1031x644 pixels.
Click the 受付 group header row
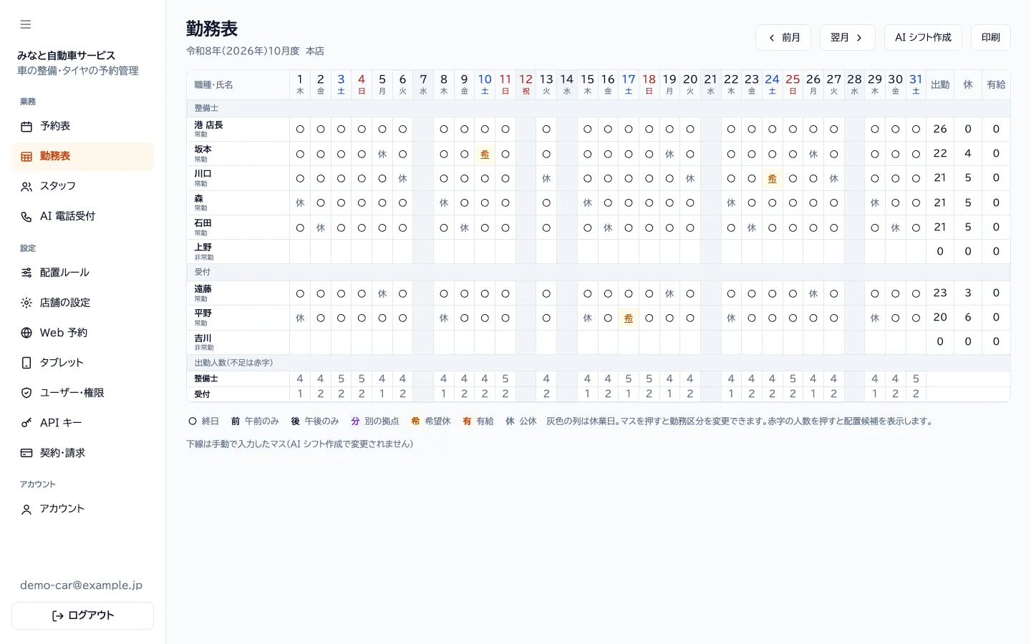[x=599, y=273]
